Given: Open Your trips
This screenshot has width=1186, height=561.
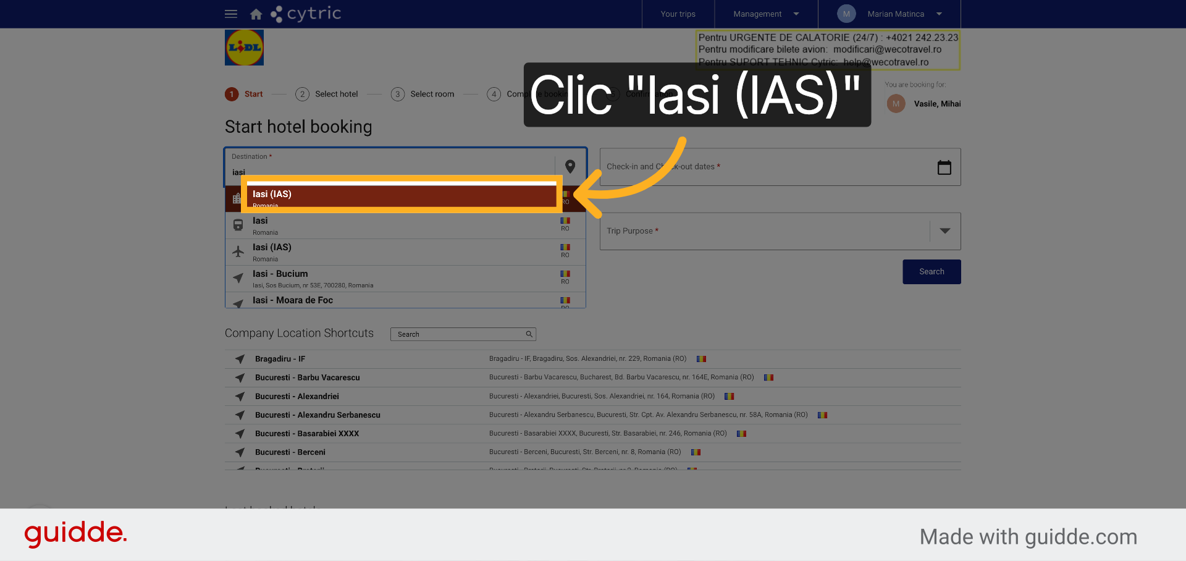Looking at the screenshot, I should pyautogui.click(x=678, y=14).
